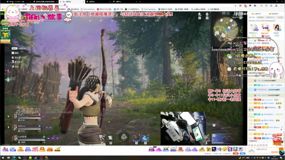Screen dimensions: 285x160
Task: Click the seventh gift icon on bottom-left bar
Action: coord(49,149)
